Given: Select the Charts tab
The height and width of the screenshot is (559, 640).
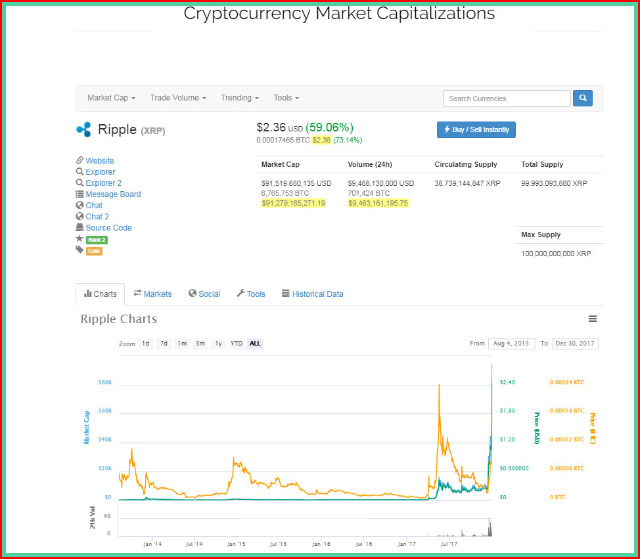Looking at the screenshot, I should (100, 294).
